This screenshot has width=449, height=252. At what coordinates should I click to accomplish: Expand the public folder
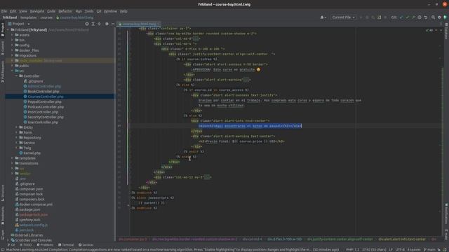point(12,66)
